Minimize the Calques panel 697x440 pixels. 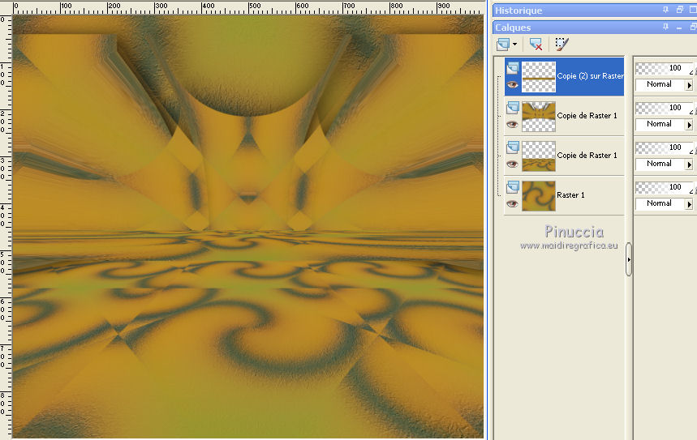click(x=679, y=28)
